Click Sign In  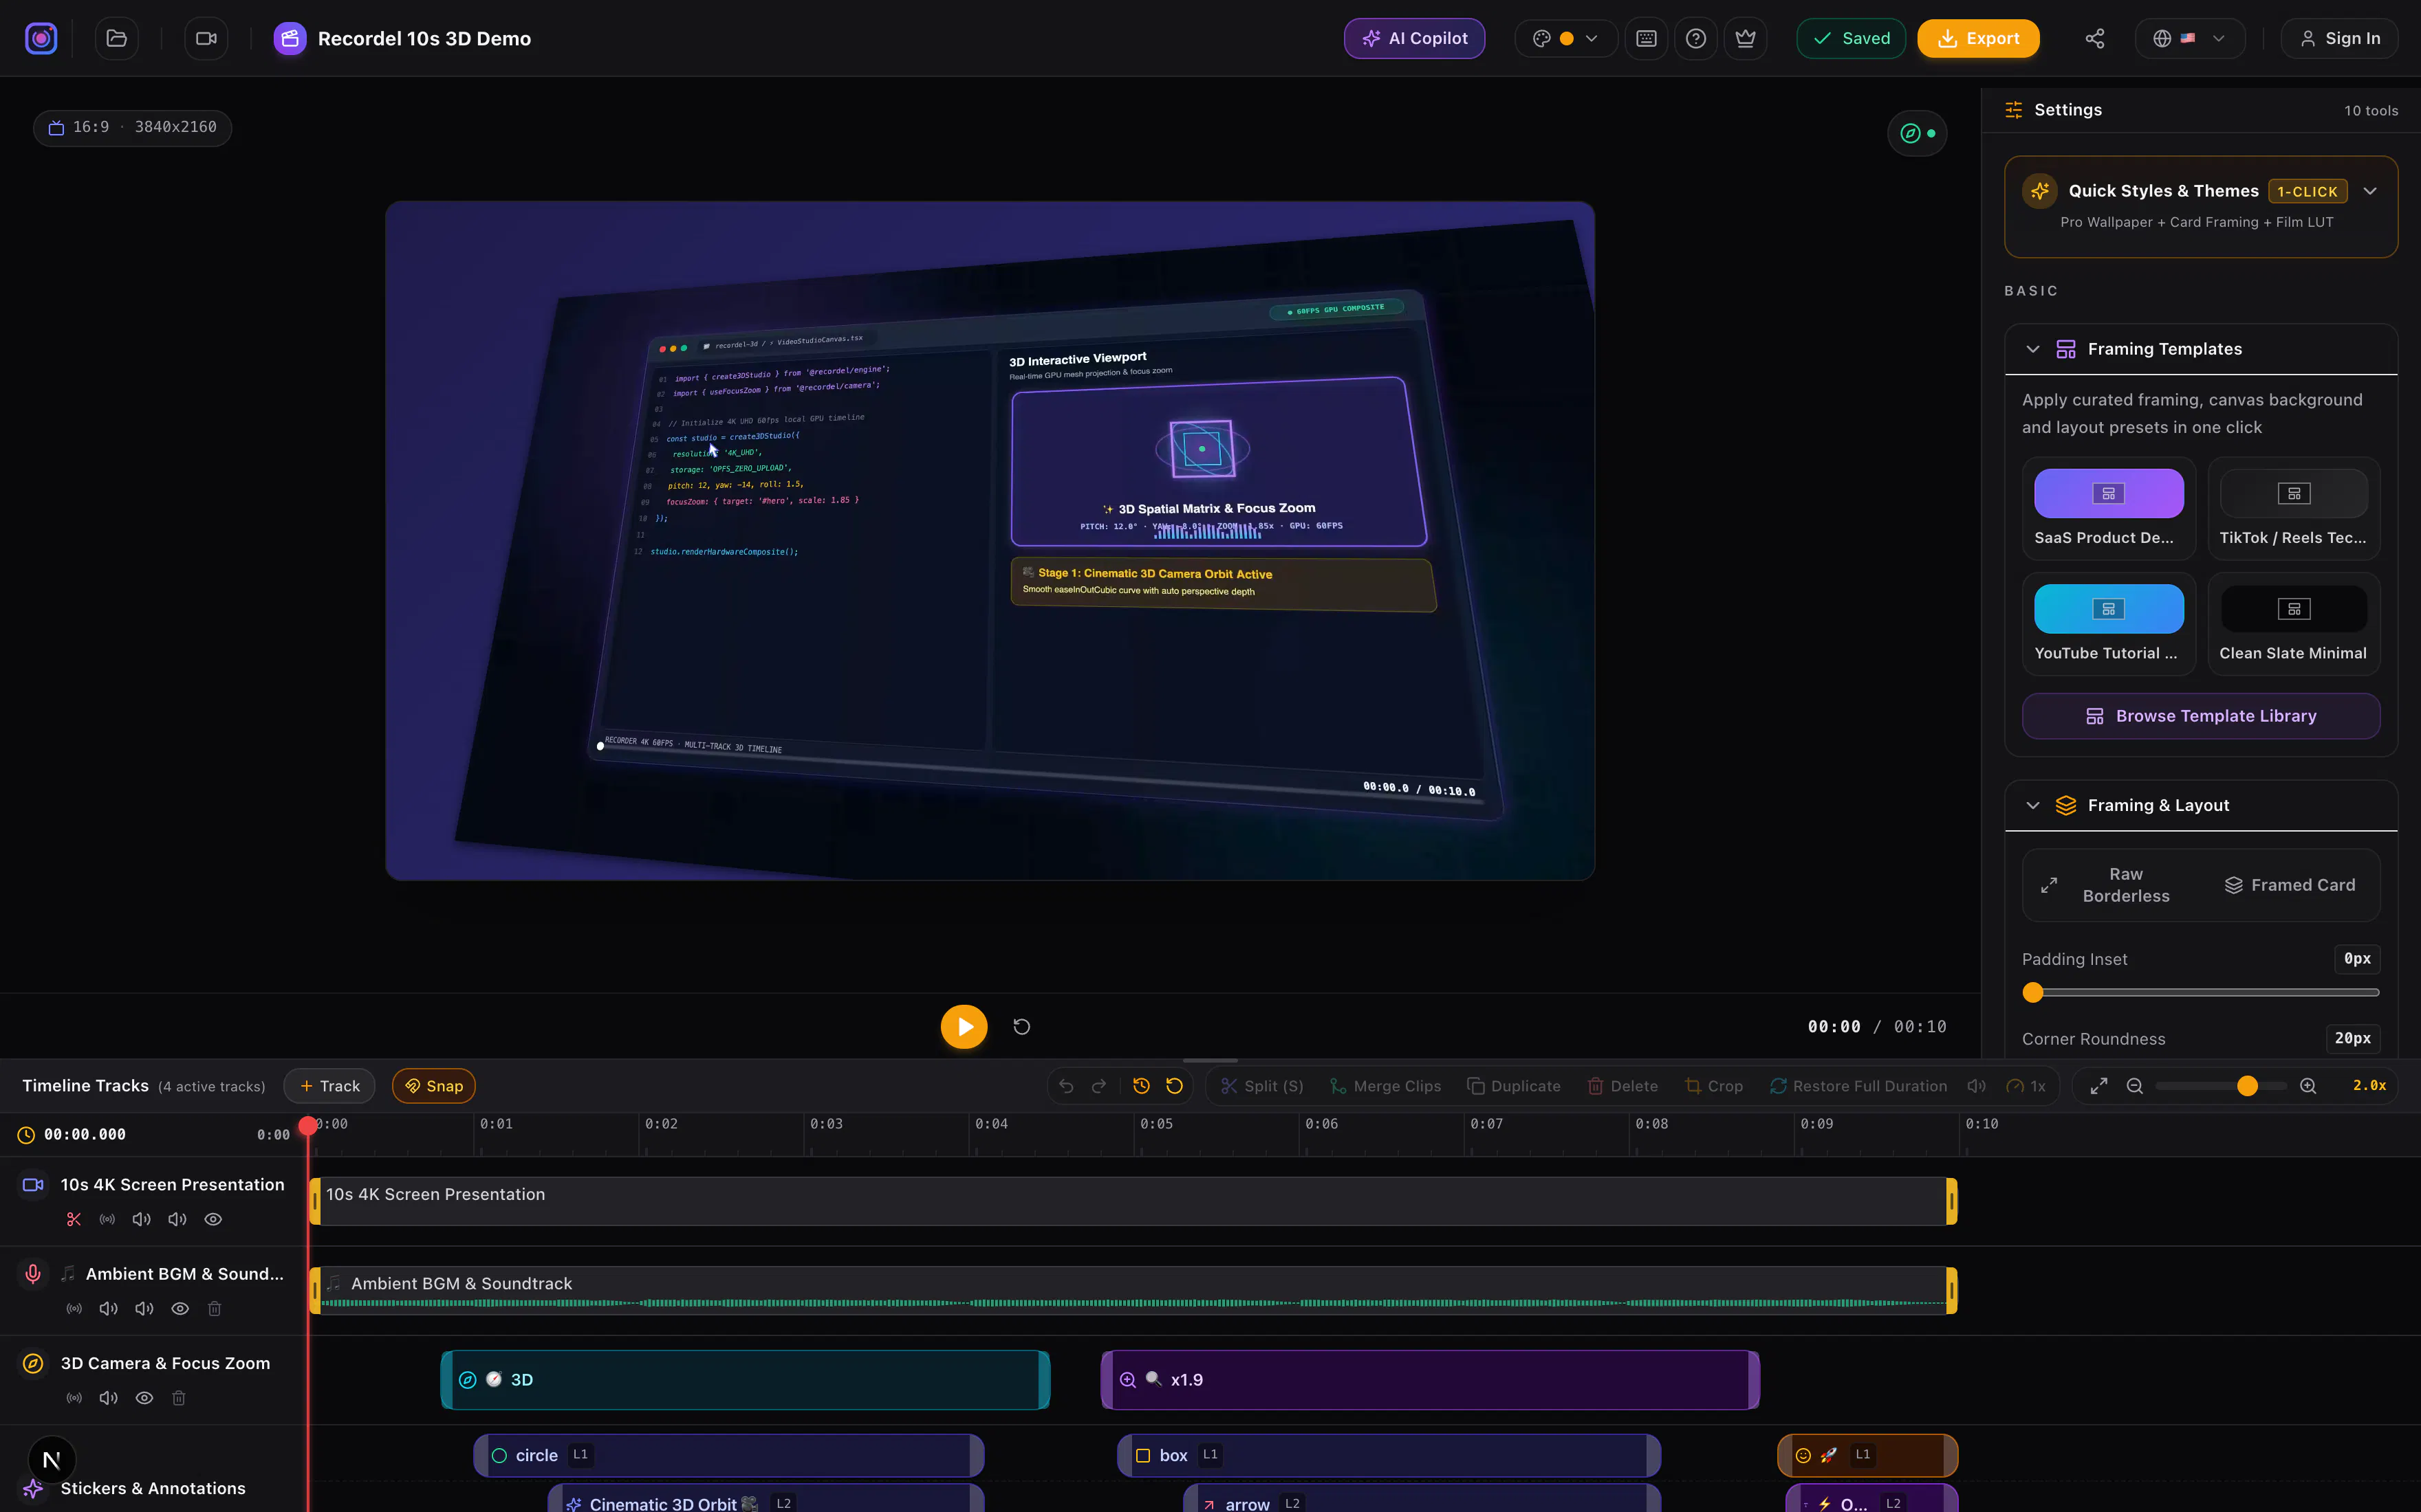2339,39
